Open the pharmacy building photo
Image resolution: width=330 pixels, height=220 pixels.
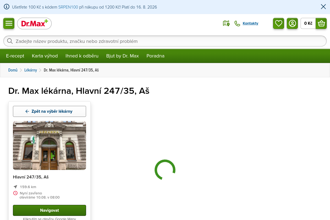click(x=50, y=145)
